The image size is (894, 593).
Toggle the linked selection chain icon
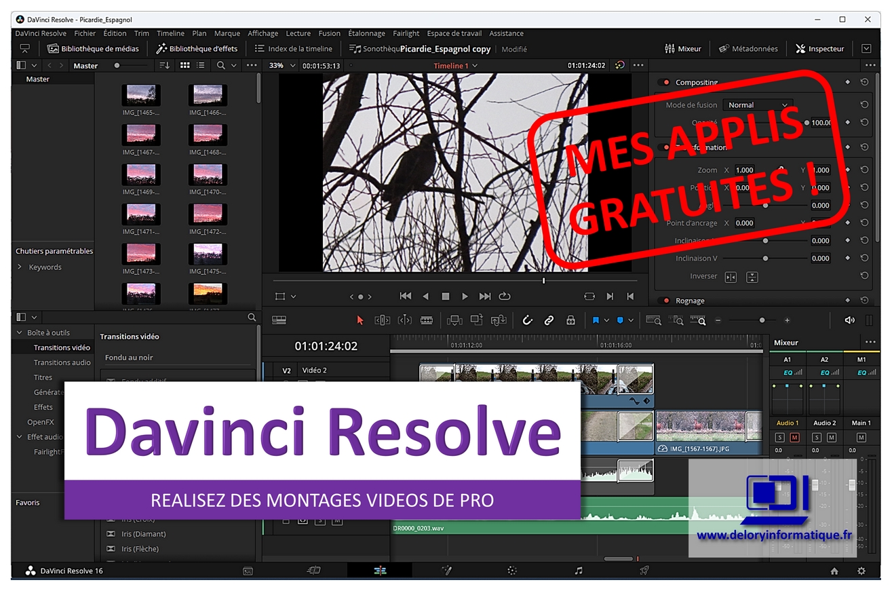(x=549, y=320)
